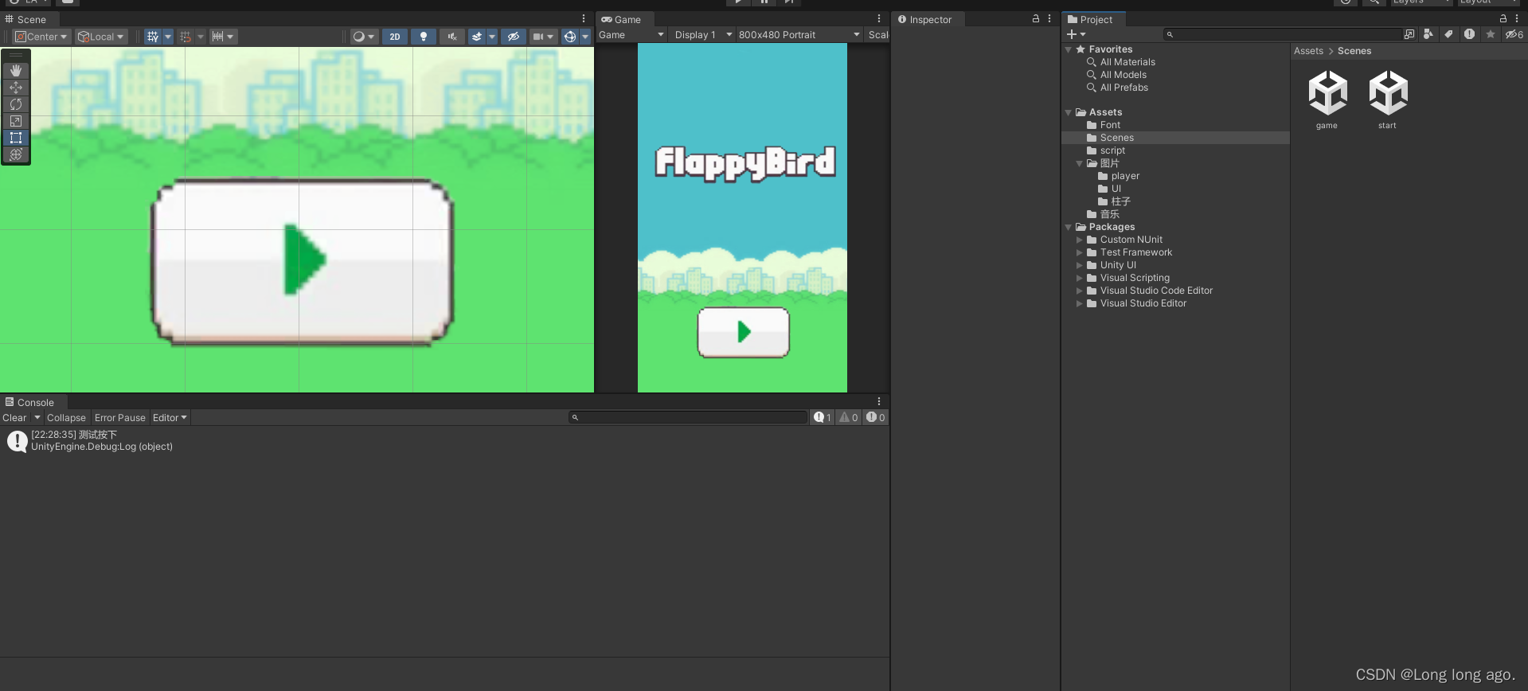Open Game view more-options menu
Viewport: 1528px width, 691px height.
[879, 18]
